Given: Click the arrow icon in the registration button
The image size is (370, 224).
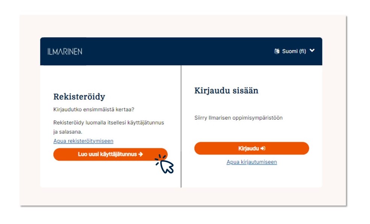Looking at the screenshot, I should (141, 154).
